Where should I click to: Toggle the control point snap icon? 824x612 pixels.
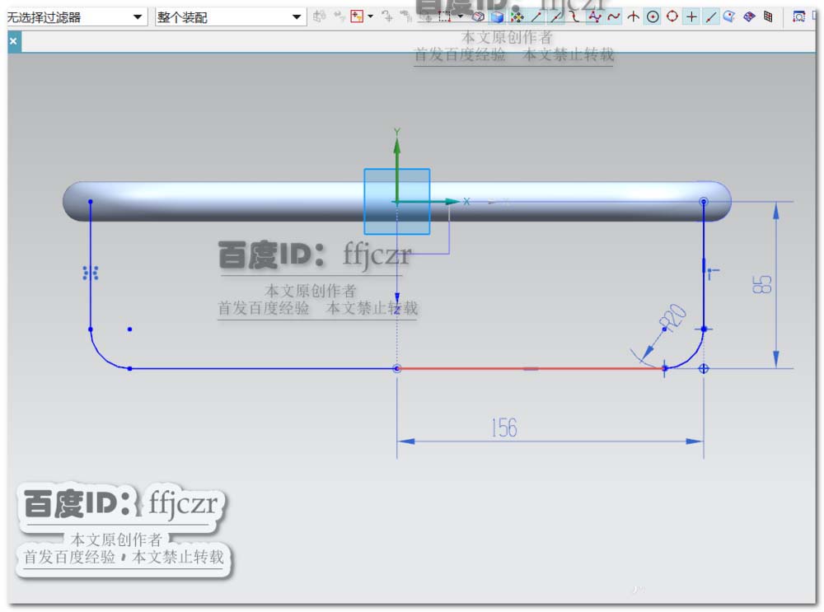coord(594,16)
